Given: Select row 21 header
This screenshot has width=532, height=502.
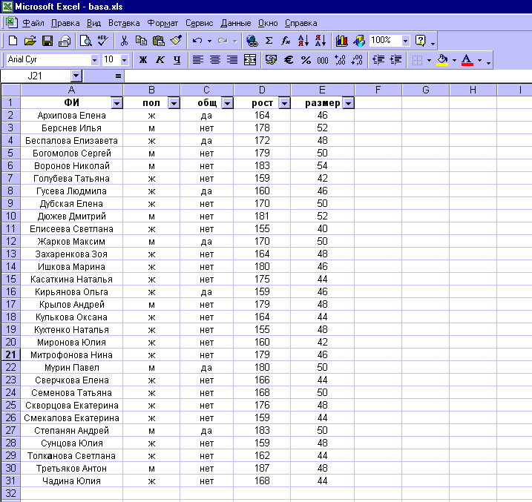Looking at the screenshot, I should [x=10, y=355].
